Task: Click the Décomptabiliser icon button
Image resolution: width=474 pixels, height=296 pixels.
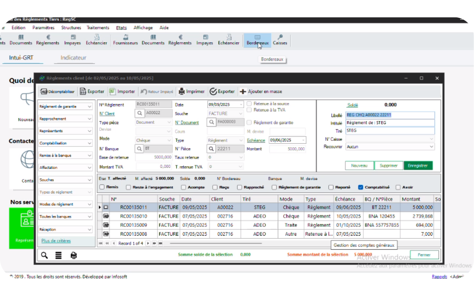Action: click(44, 92)
